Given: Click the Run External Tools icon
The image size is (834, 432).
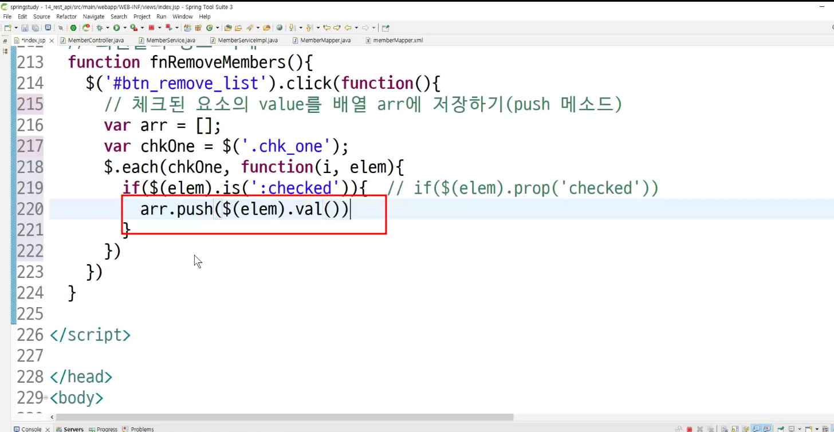Looking at the screenshot, I should pyautogui.click(x=133, y=28).
